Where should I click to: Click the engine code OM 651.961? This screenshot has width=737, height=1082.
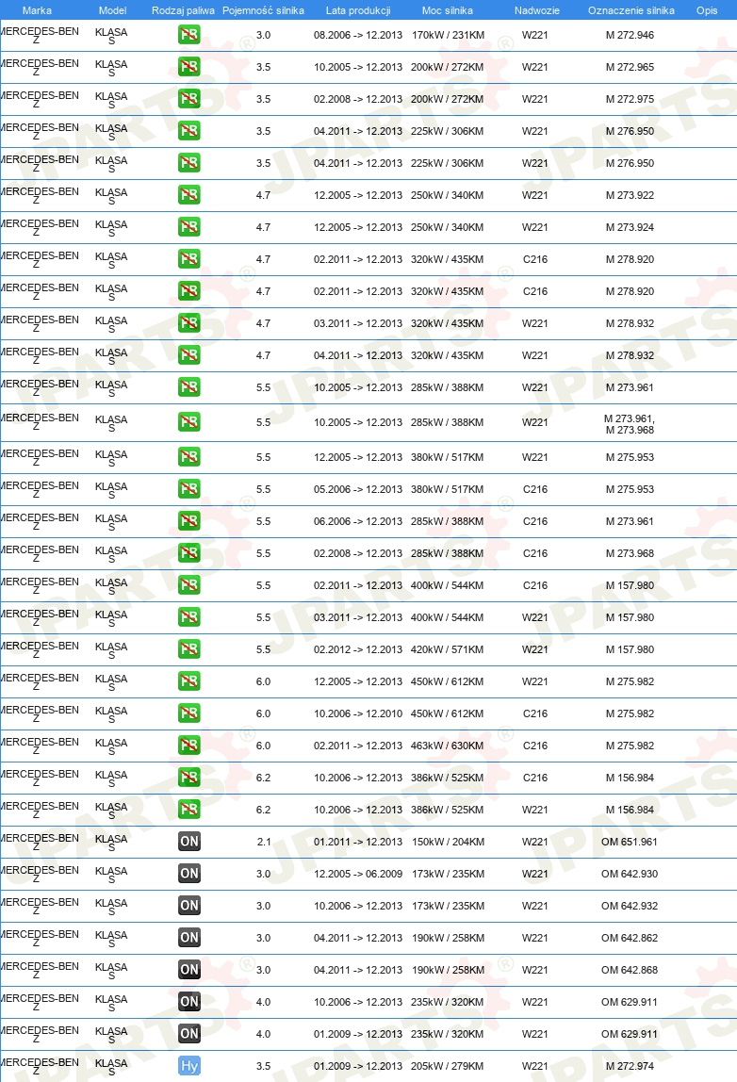tap(630, 842)
